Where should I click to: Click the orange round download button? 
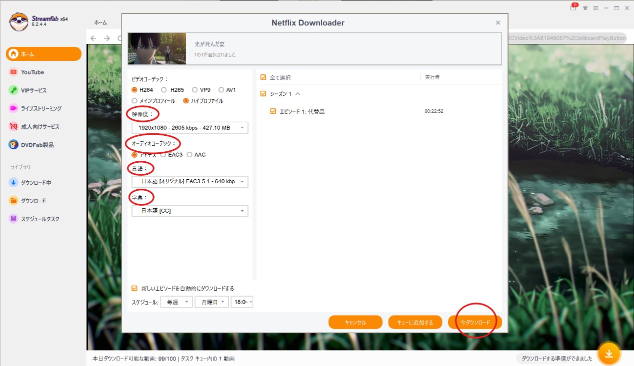click(x=608, y=354)
